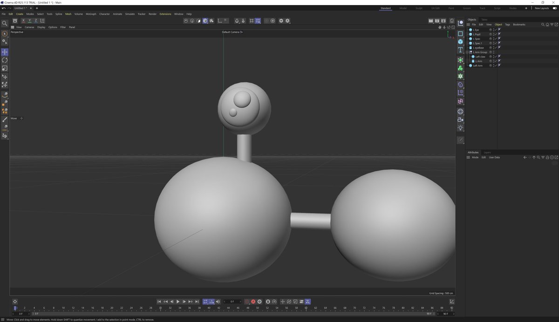The width and height of the screenshot is (559, 322).
Task: Click the tag icon on L Spec row
Action: (499, 39)
